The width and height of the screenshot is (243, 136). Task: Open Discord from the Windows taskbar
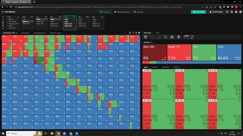[x=64, y=133]
